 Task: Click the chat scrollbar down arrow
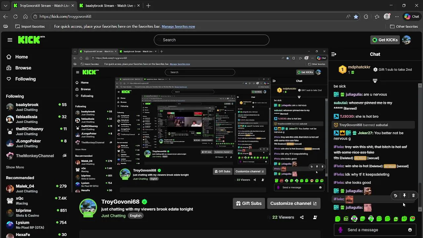click(420, 210)
